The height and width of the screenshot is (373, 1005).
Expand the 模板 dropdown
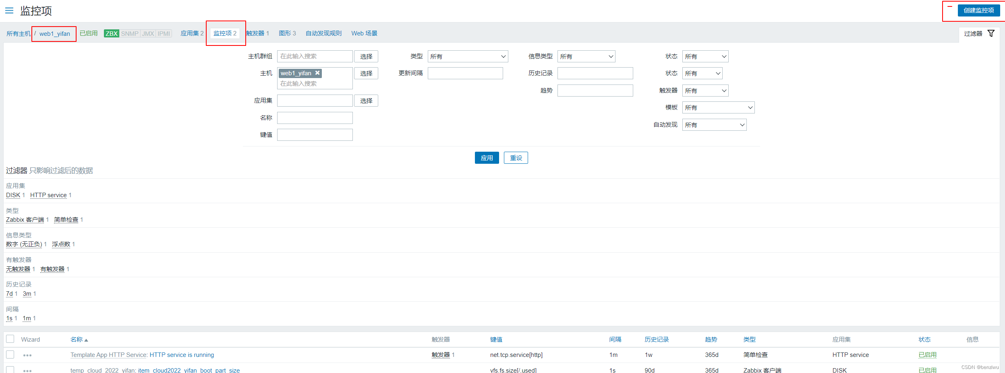coord(718,107)
